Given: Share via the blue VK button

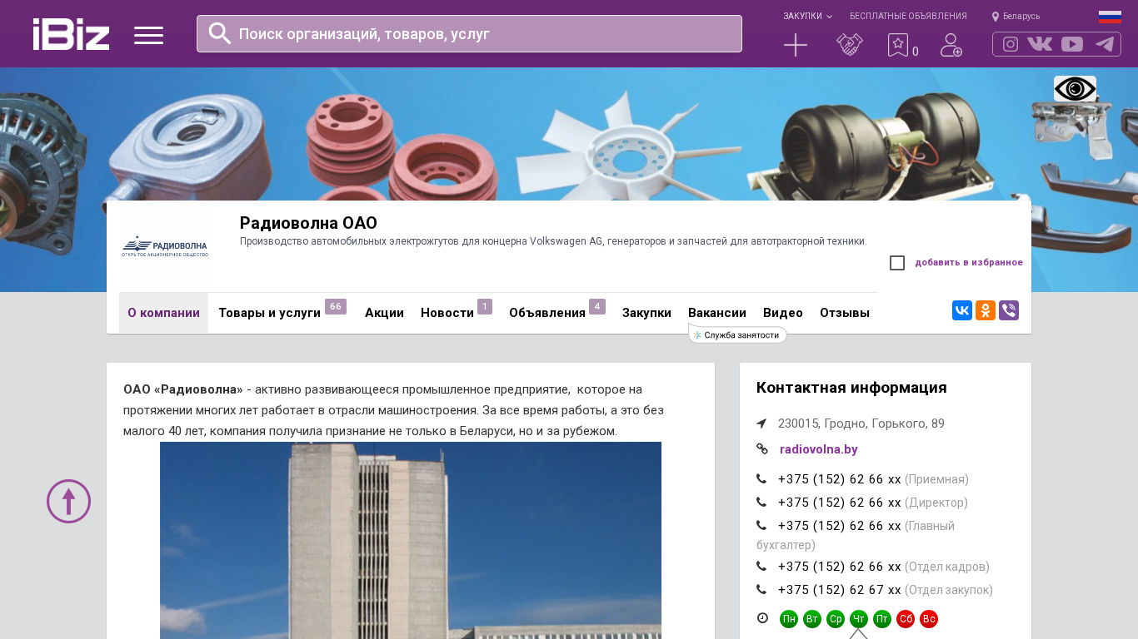Looking at the screenshot, I should click(x=962, y=310).
